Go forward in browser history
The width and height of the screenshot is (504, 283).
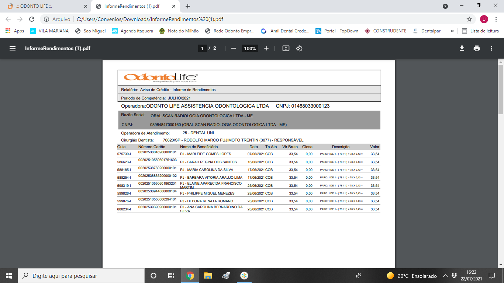point(20,19)
